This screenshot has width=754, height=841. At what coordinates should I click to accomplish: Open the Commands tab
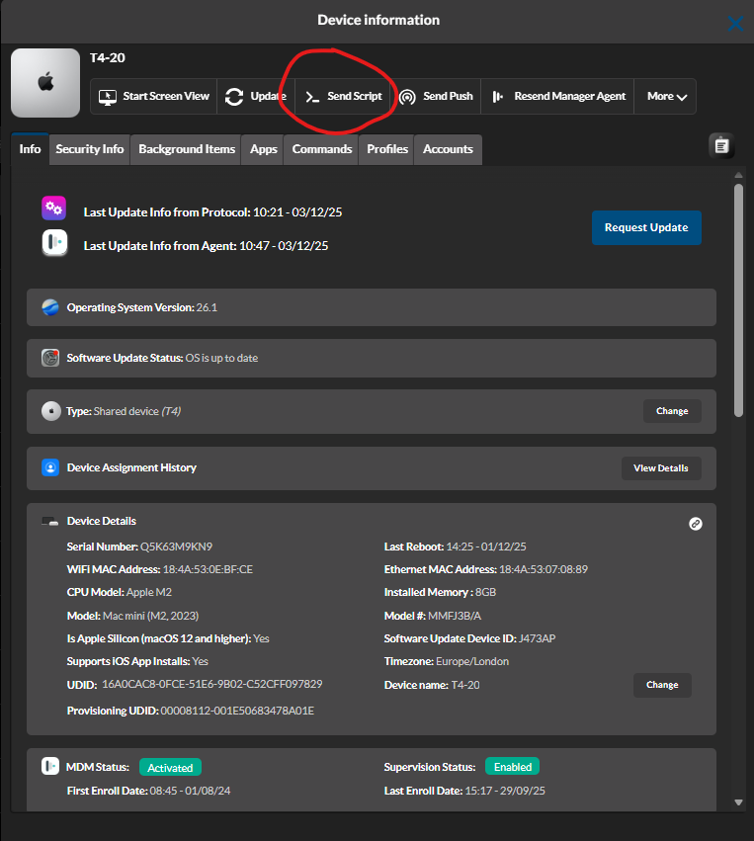[322, 149]
